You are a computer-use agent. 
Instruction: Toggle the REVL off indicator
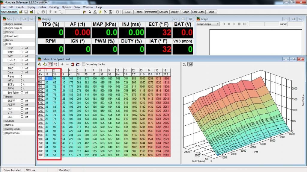tap(22, 48)
